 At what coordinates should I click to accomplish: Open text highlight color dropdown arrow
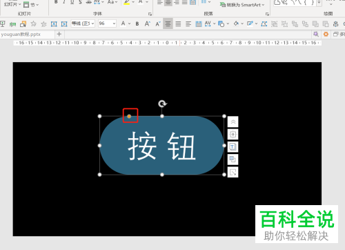coord(133,2)
